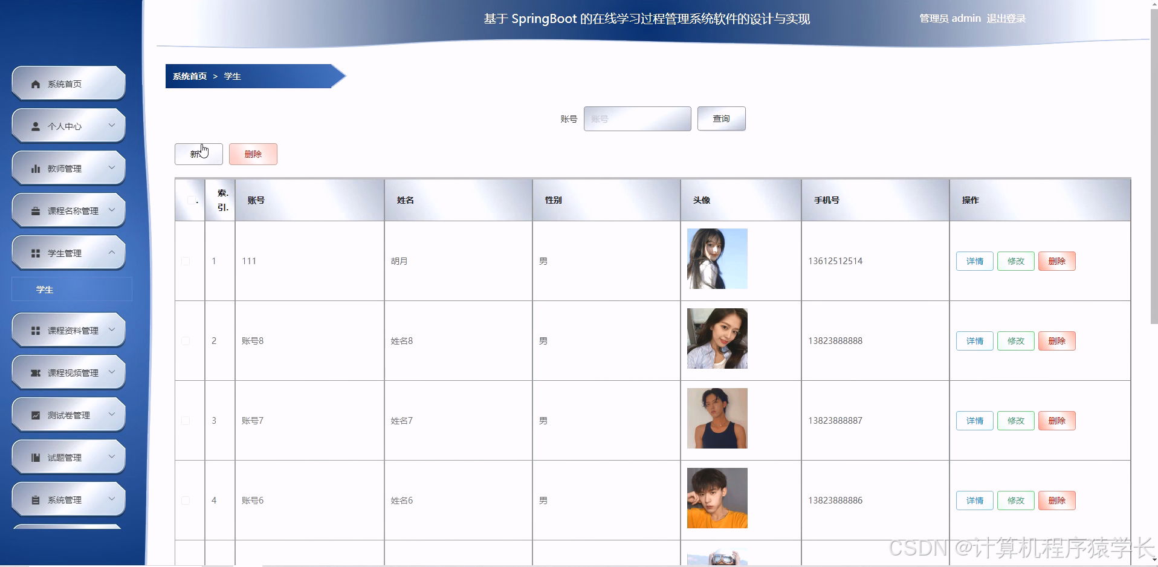Click the grid icon beside 学生管理
This screenshot has width=1158, height=567.
[36, 253]
